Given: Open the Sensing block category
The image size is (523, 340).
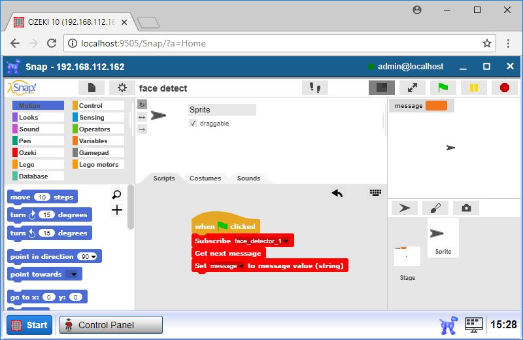Looking at the screenshot, I should click(x=98, y=117).
